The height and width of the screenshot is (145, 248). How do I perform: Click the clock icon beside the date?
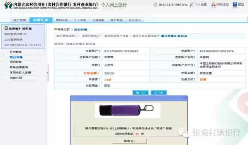pos(155,5)
